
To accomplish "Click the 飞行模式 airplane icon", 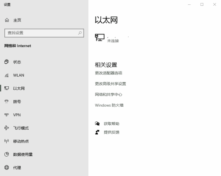I will tap(7, 128).
